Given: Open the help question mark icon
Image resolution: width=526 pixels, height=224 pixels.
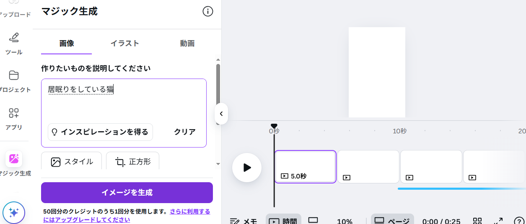Looking at the screenshot, I should [519, 221].
